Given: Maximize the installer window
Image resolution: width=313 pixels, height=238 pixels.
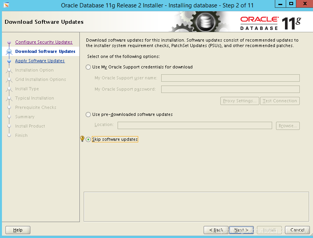Looking at the screenshot, I should (x=291, y=4).
